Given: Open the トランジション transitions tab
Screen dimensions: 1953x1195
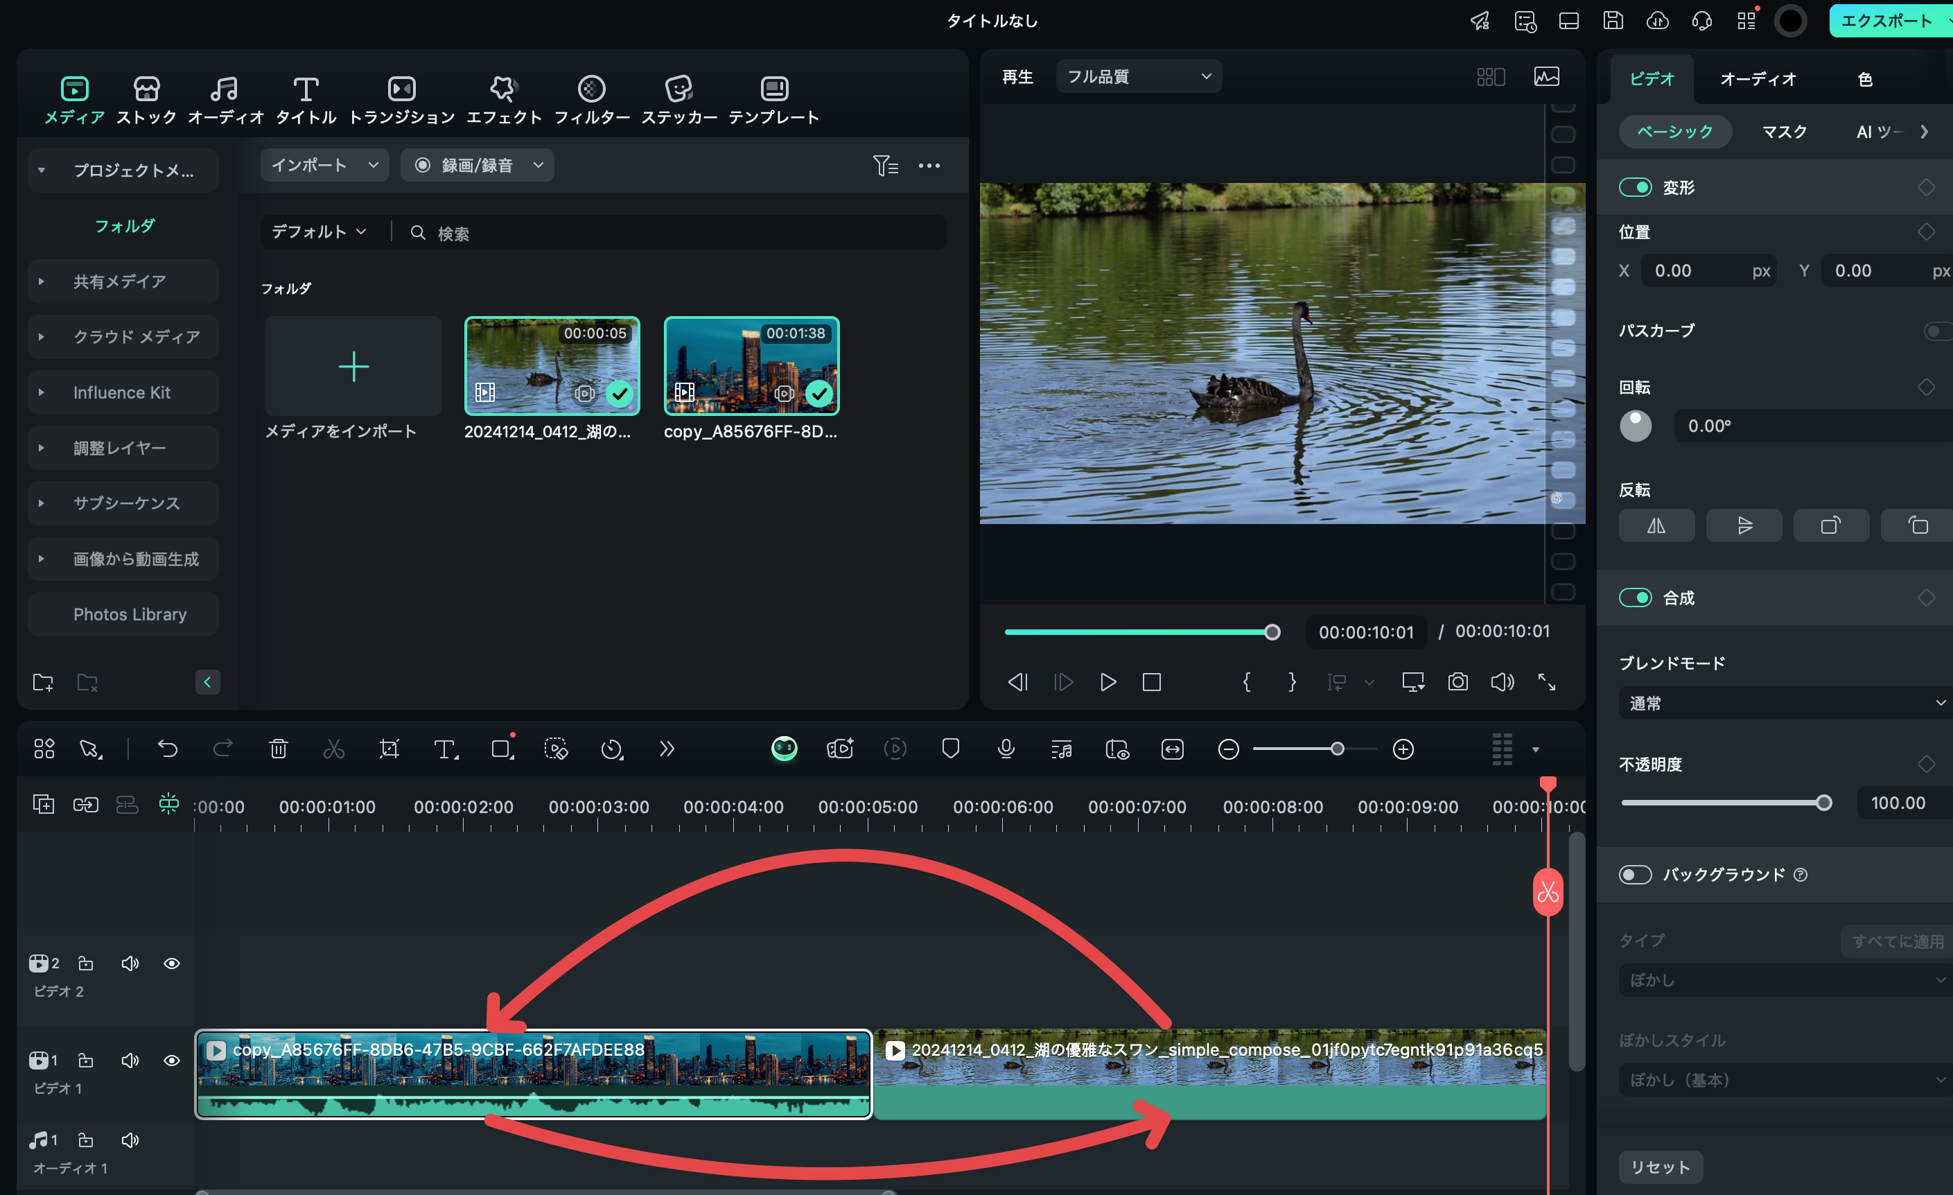Looking at the screenshot, I should click(402, 100).
